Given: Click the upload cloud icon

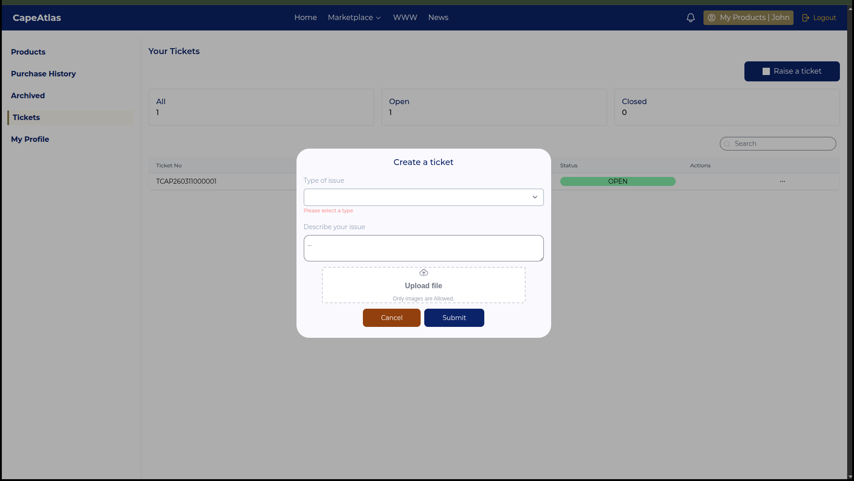Looking at the screenshot, I should 423,273.
